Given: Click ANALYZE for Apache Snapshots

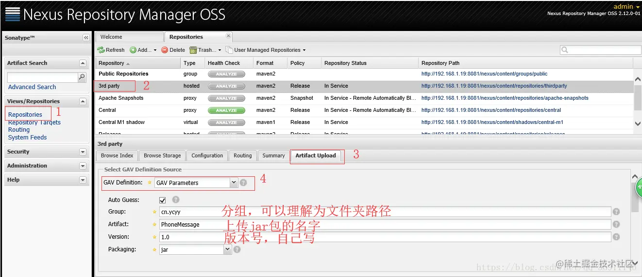Looking at the screenshot, I should [x=226, y=98].
